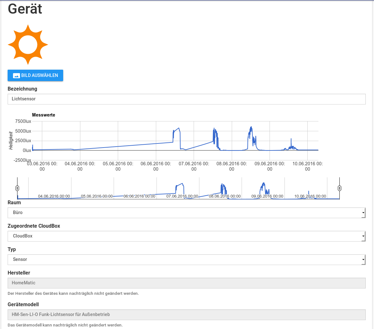
Task: Click the orange sun device icon
Action: (x=28, y=45)
